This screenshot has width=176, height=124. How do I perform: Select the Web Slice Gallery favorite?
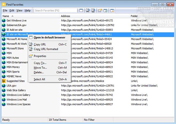pos(16,90)
